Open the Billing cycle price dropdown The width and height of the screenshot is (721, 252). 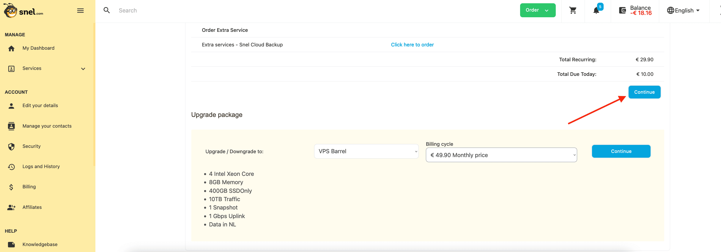tap(501, 155)
